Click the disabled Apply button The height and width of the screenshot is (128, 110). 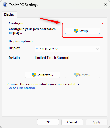click(x=97, y=122)
